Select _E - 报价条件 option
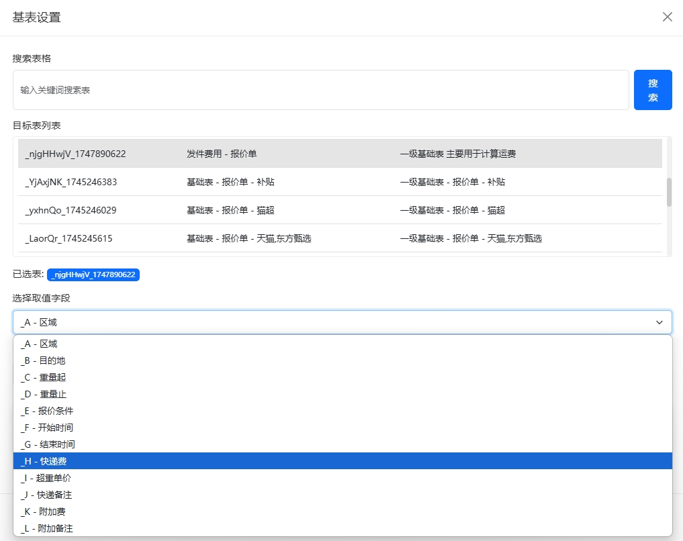683x541 pixels. click(47, 411)
